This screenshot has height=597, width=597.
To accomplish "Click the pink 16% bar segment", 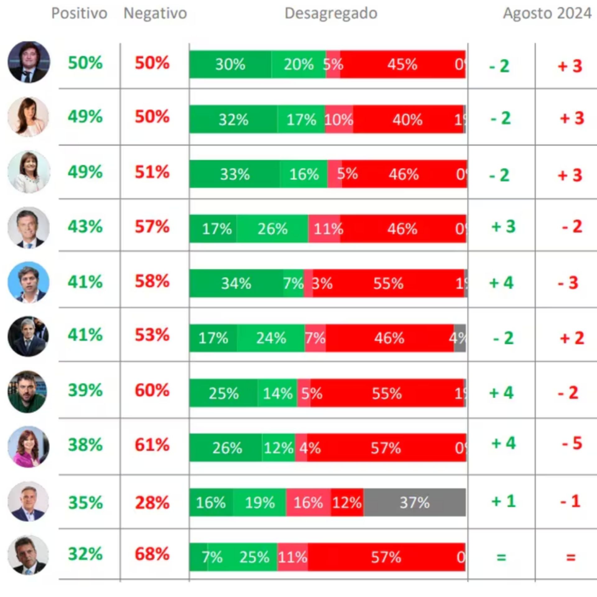I will (x=308, y=502).
